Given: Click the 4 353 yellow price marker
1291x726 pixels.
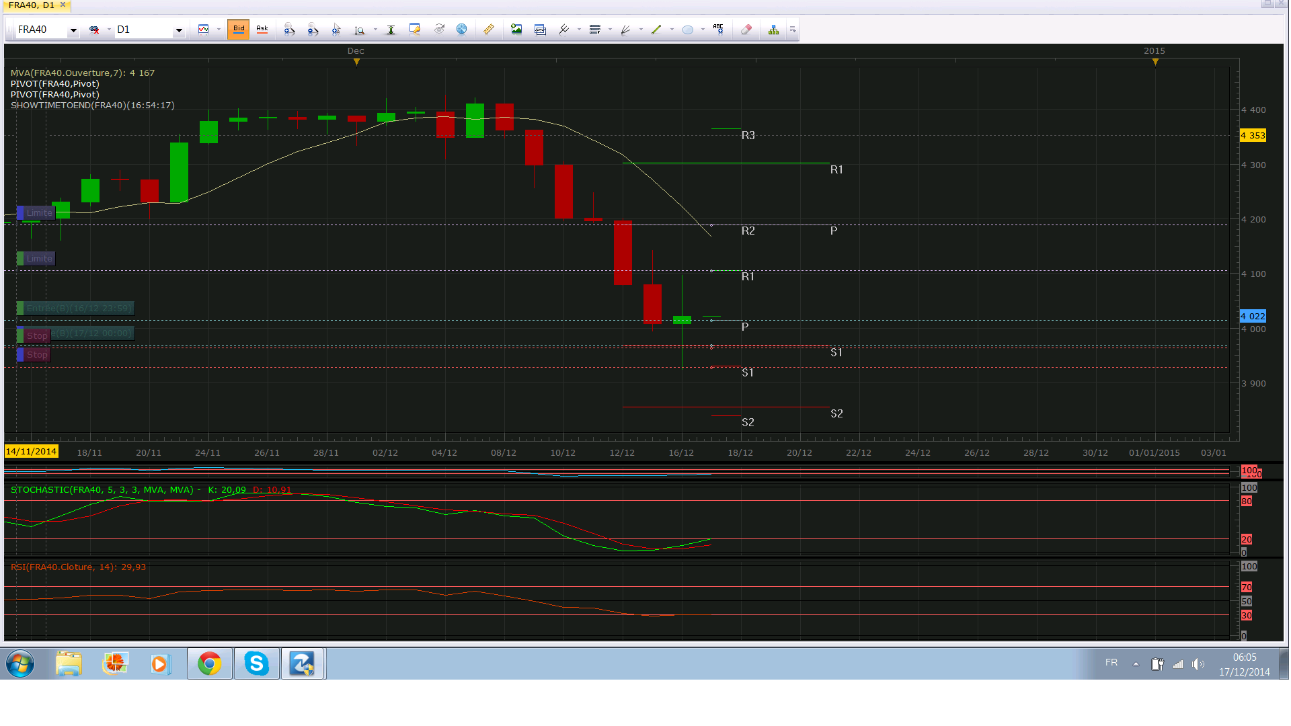Looking at the screenshot, I should coord(1253,136).
